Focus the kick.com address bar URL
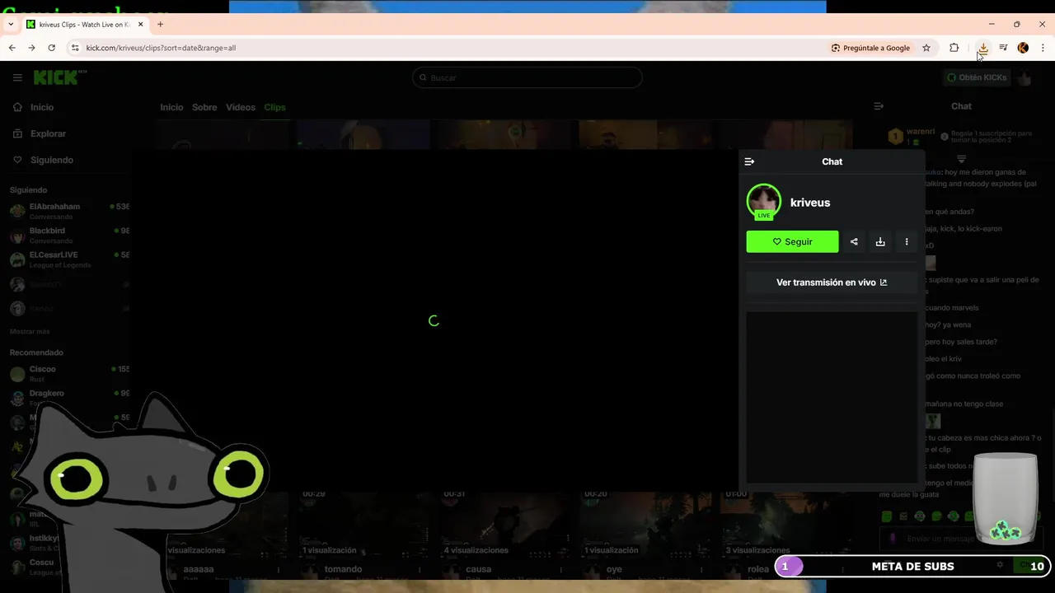 pos(161,48)
